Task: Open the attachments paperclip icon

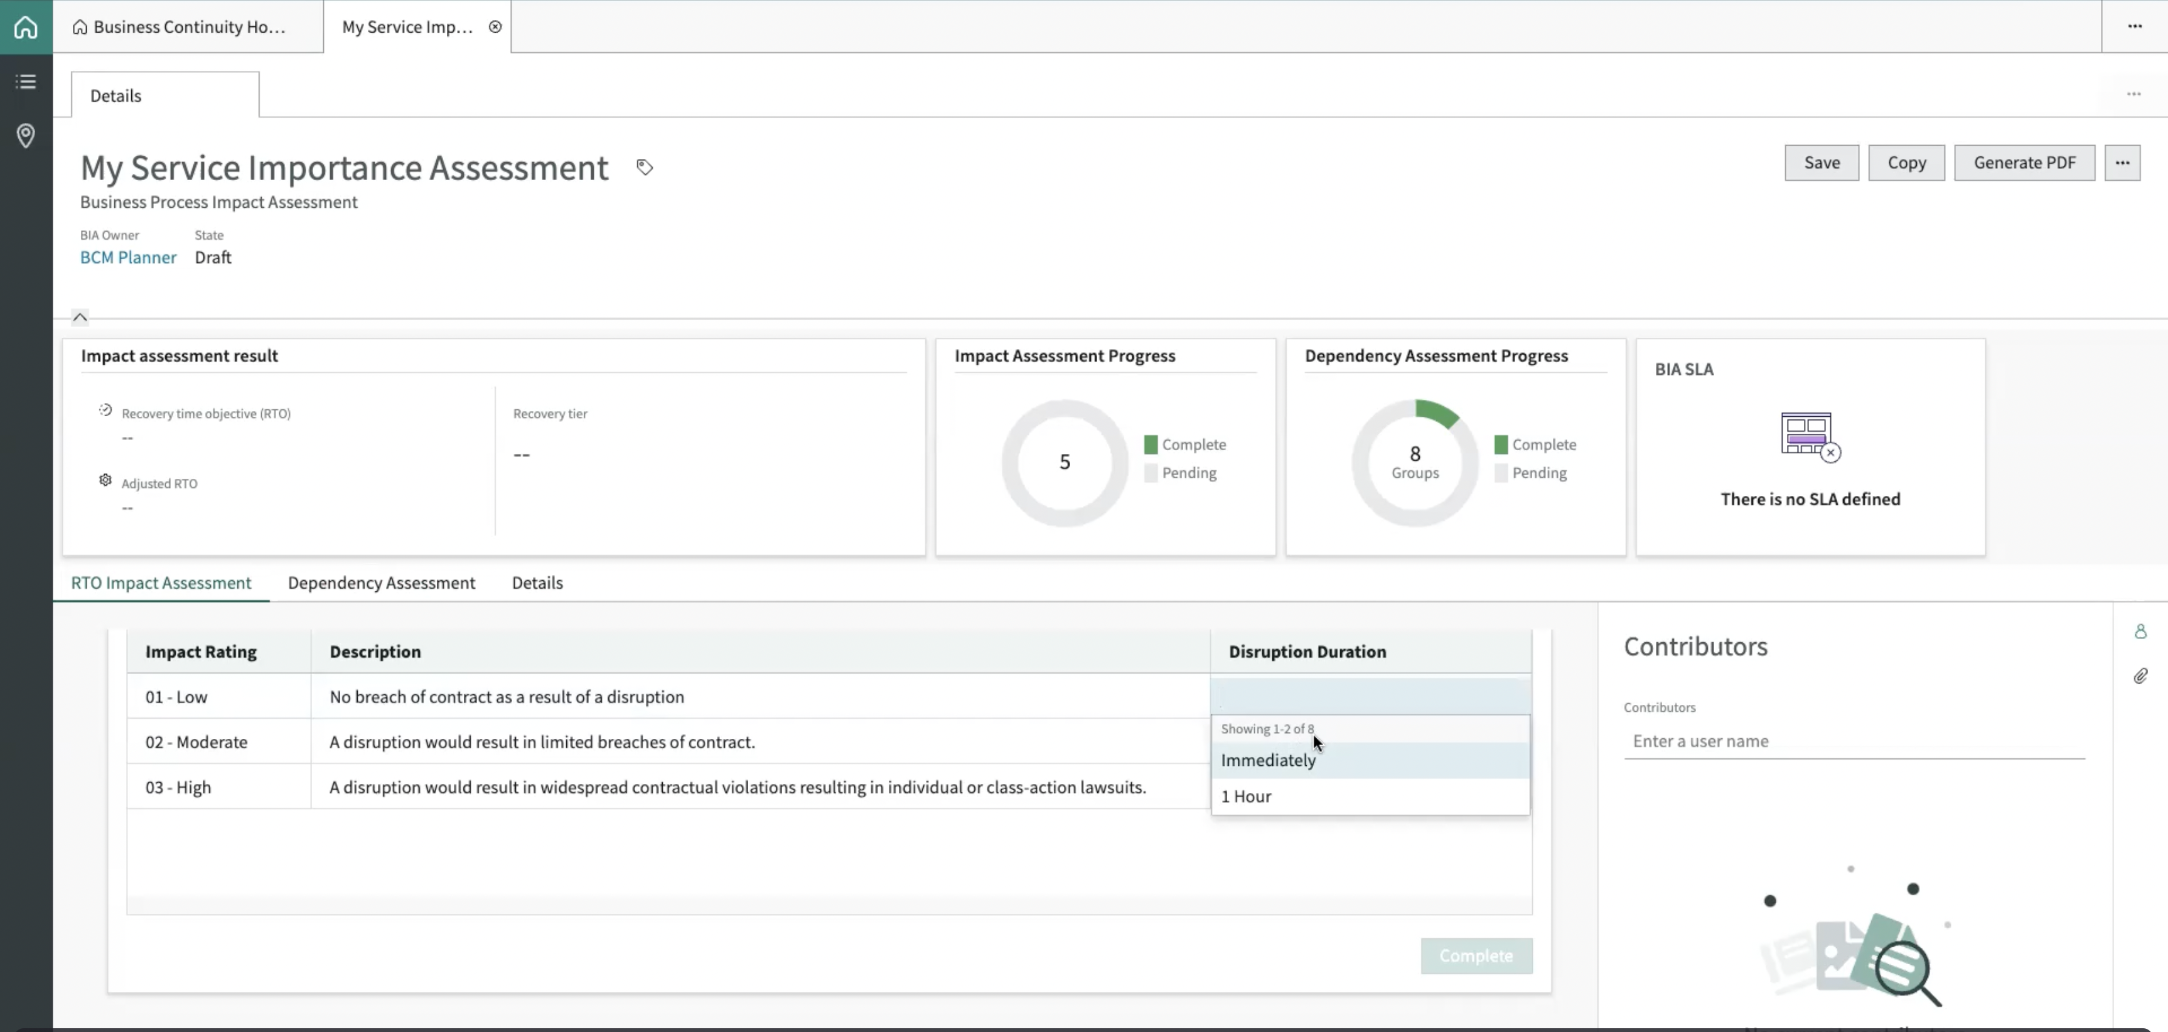Action: tap(2140, 676)
